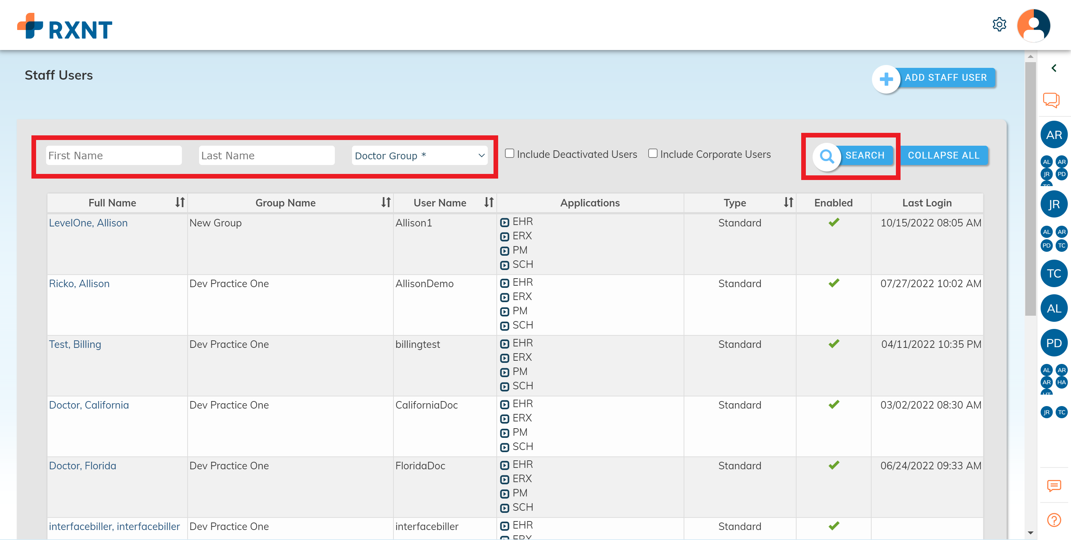
Task: Click the COLLAPSE ALL button
Action: point(944,155)
